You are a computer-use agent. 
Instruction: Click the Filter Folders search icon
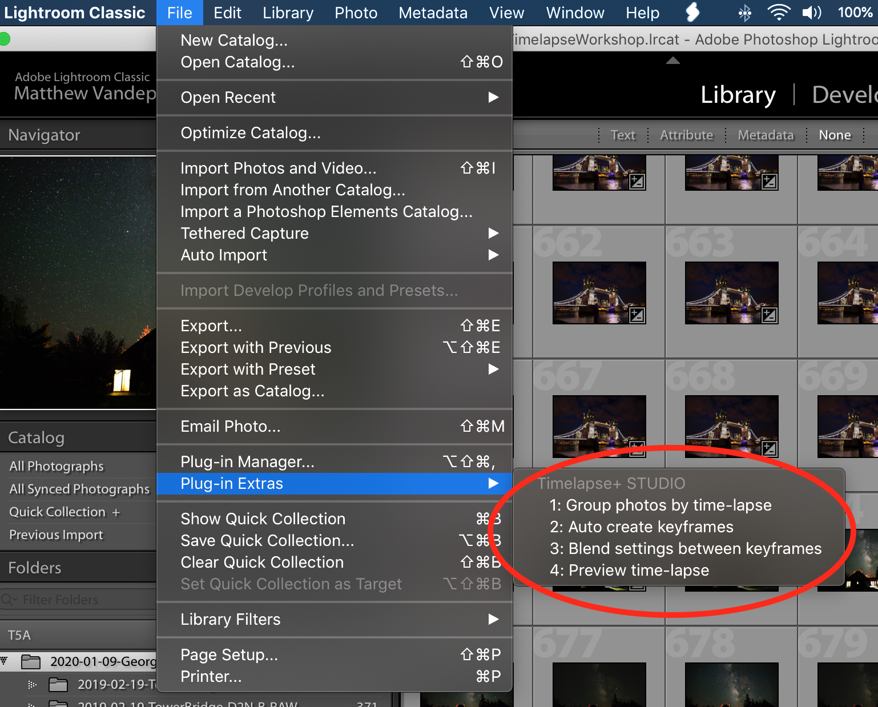point(9,600)
